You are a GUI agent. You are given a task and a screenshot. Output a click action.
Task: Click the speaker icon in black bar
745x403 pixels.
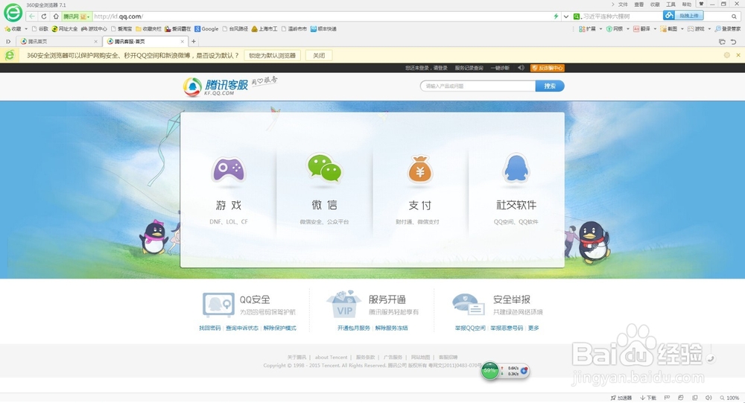(521, 68)
